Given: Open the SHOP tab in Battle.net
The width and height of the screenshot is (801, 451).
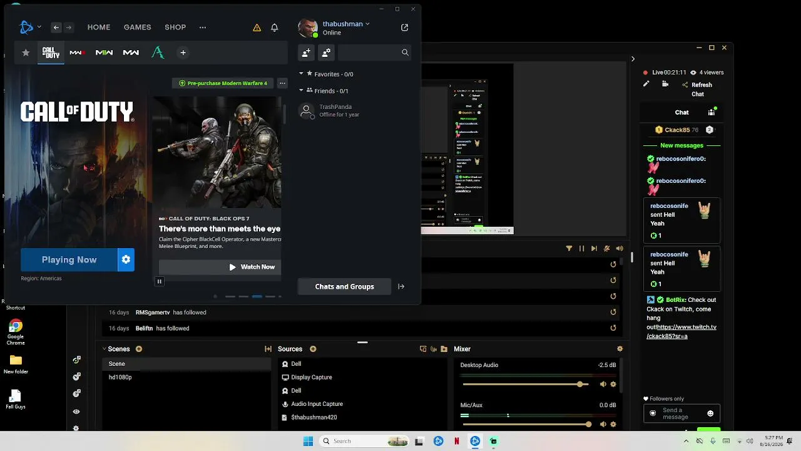Looking at the screenshot, I should point(175,28).
